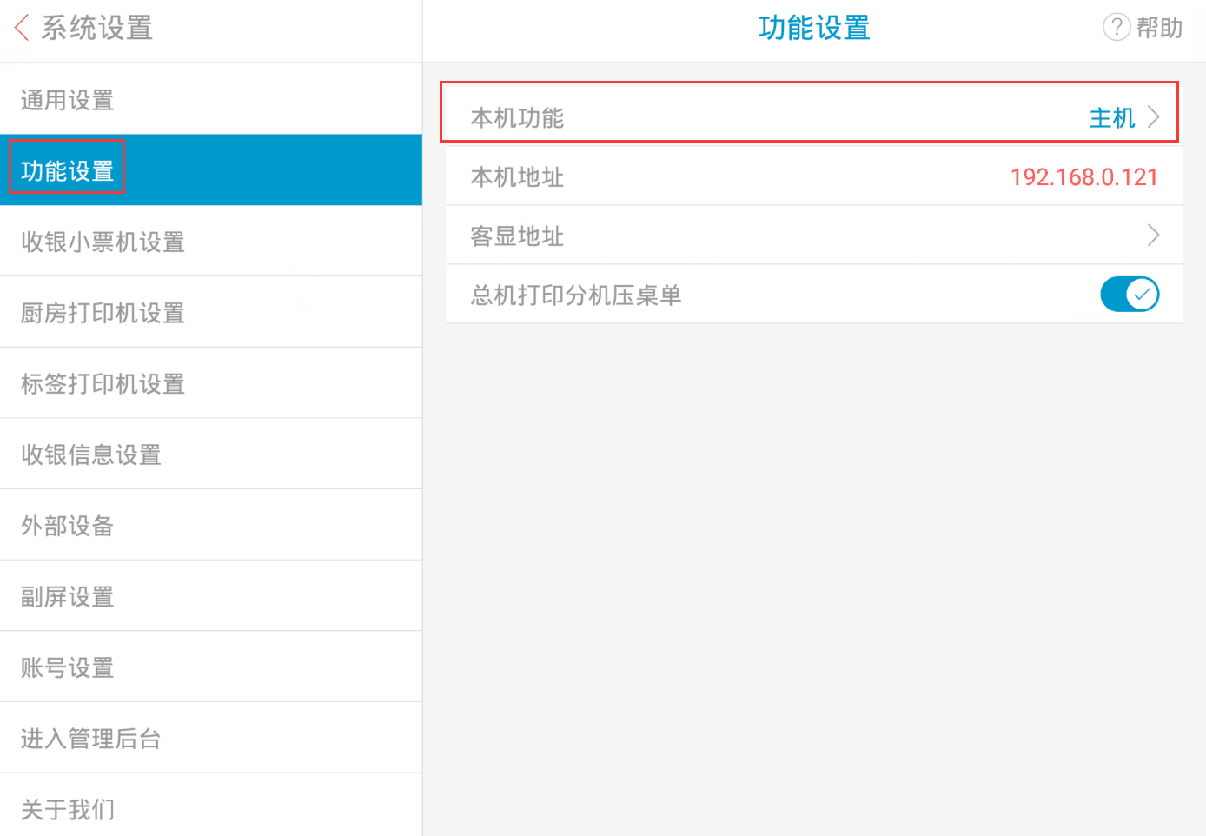
Task: Open 厨房打印机设置 settings
Action: [211, 312]
